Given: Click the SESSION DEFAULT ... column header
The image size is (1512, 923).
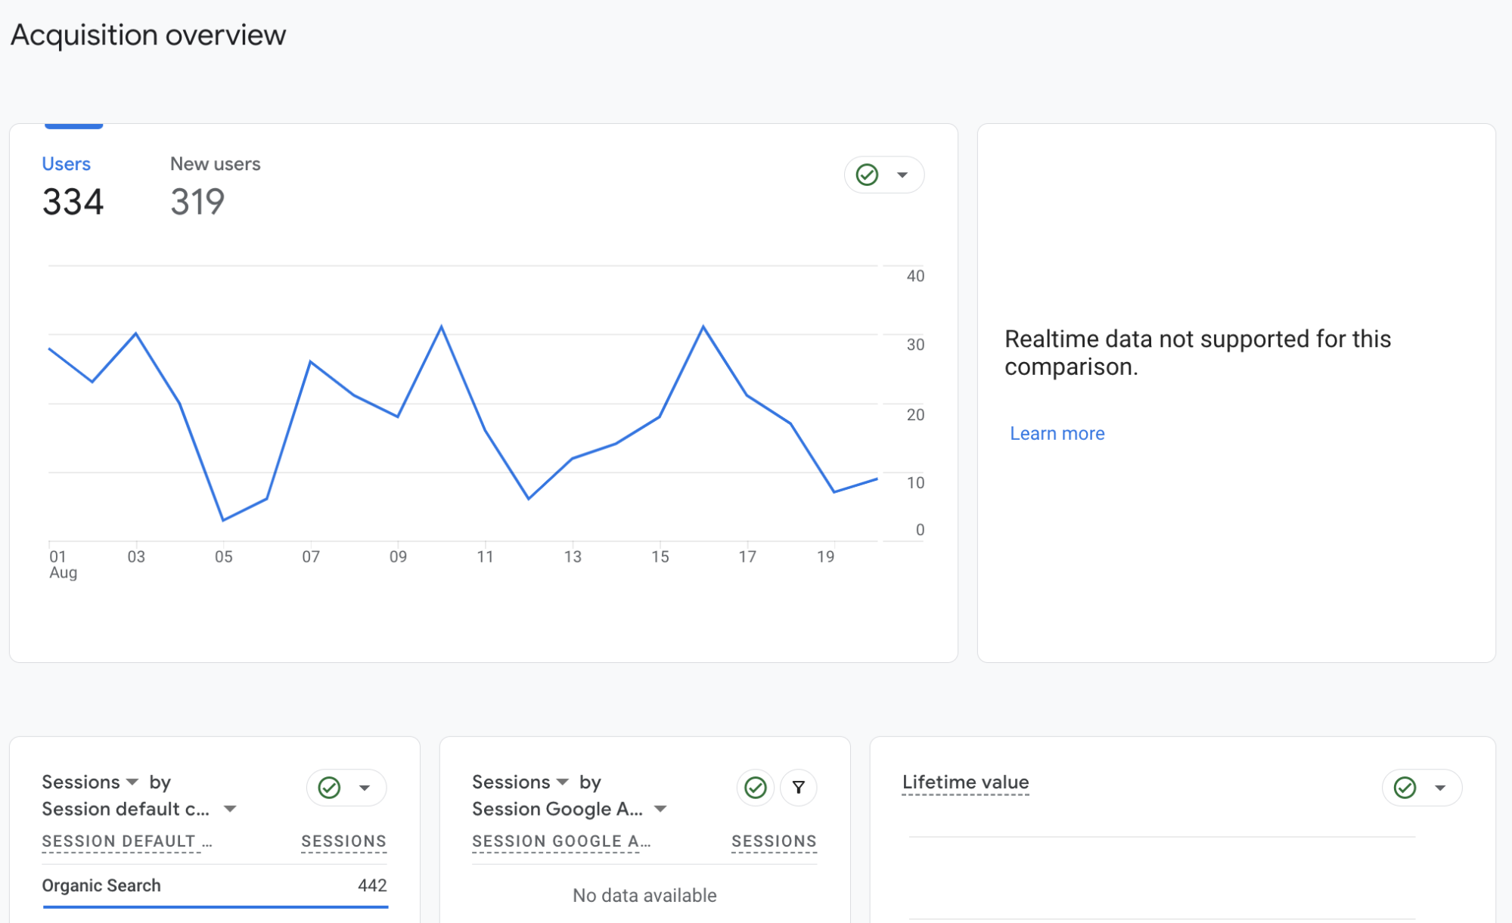Looking at the screenshot, I should [x=127, y=841].
